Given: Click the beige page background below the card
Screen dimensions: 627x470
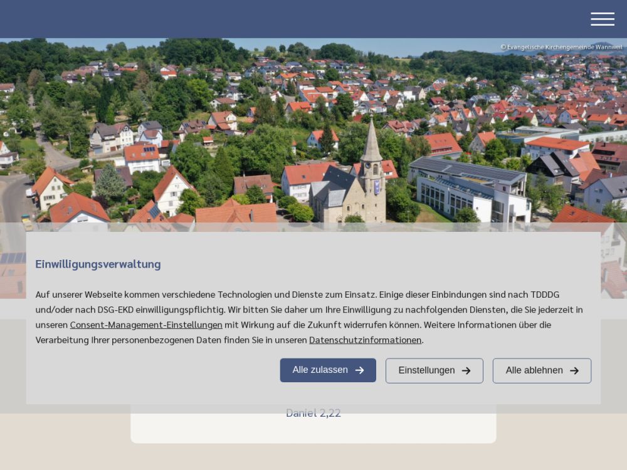Looking at the screenshot, I should pos(313,457).
